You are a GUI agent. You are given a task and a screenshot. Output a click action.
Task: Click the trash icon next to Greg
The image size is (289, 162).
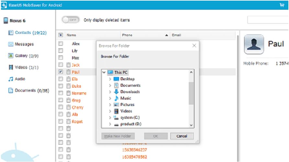(68, 100)
